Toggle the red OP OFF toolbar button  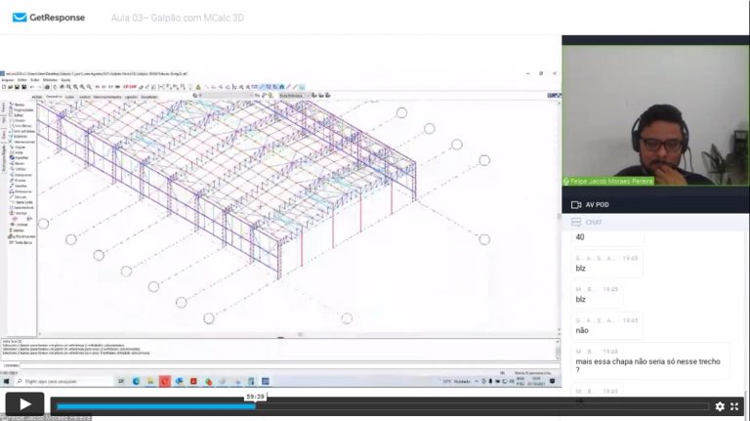(x=130, y=87)
